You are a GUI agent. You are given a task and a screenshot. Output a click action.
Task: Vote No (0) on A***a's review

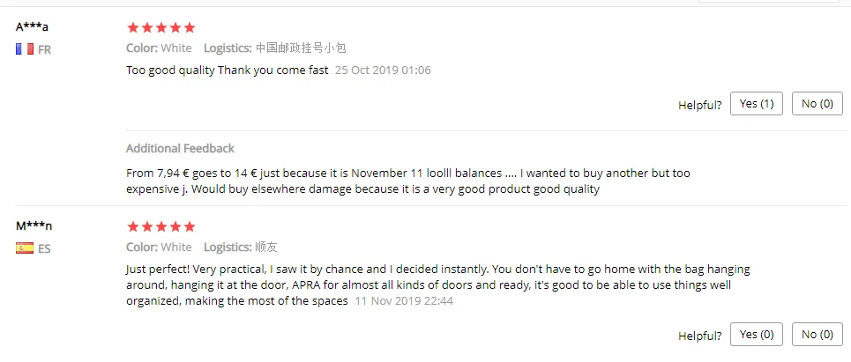tap(817, 104)
